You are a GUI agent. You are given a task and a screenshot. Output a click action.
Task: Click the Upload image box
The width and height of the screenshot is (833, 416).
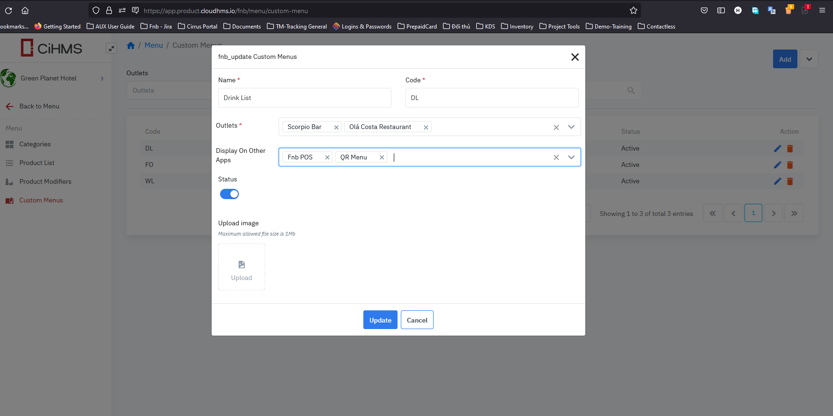242,267
